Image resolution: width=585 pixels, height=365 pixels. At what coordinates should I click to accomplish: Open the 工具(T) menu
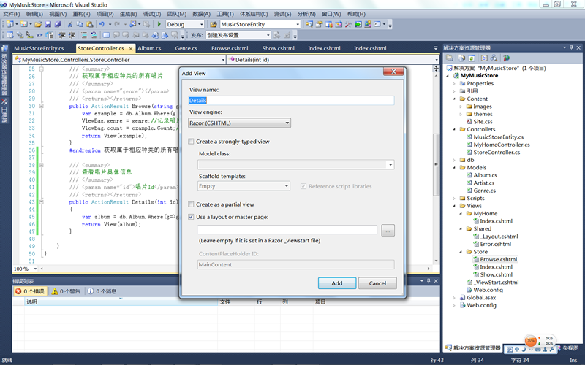(x=225, y=14)
